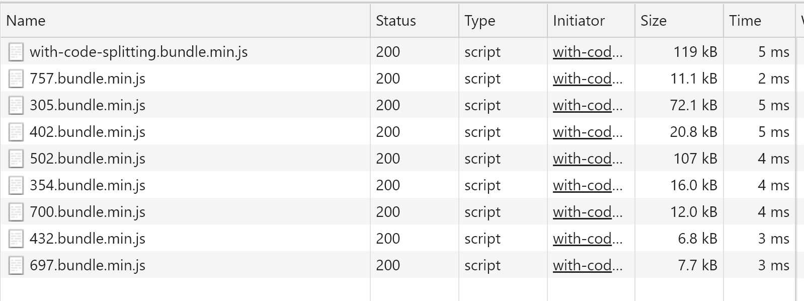Open initiator link for 502.bundle.min.js row
This screenshot has width=804, height=301.
click(588, 159)
